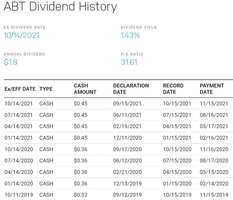
Task: Click the ANNUAL DIVIDEND label
Action: 24,54
